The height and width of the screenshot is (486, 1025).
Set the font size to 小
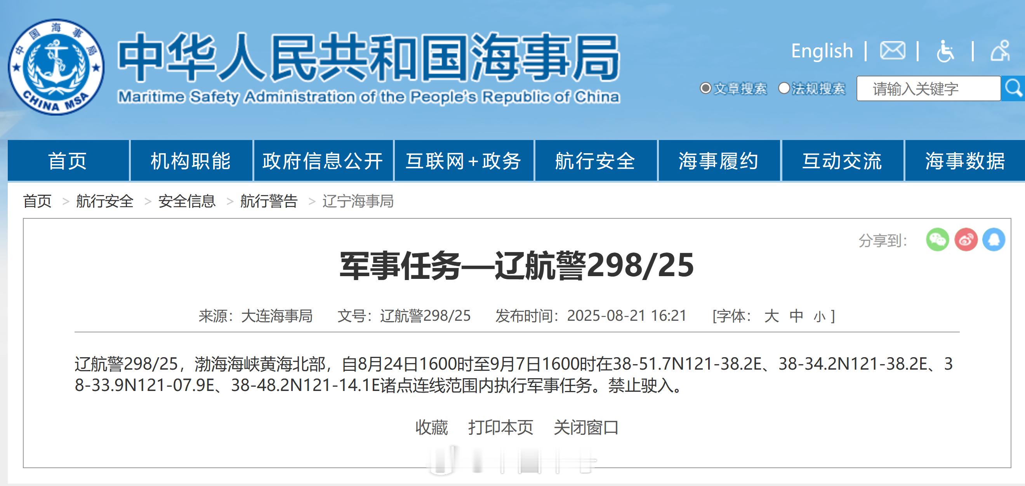[x=819, y=317]
